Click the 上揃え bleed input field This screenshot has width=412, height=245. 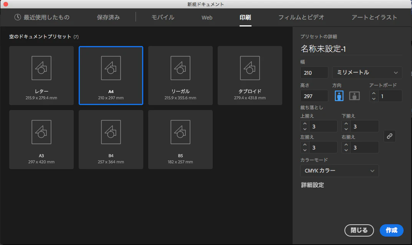(x=323, y=127)
